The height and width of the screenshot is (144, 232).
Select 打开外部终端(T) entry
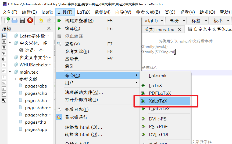(x=98, y=100)
